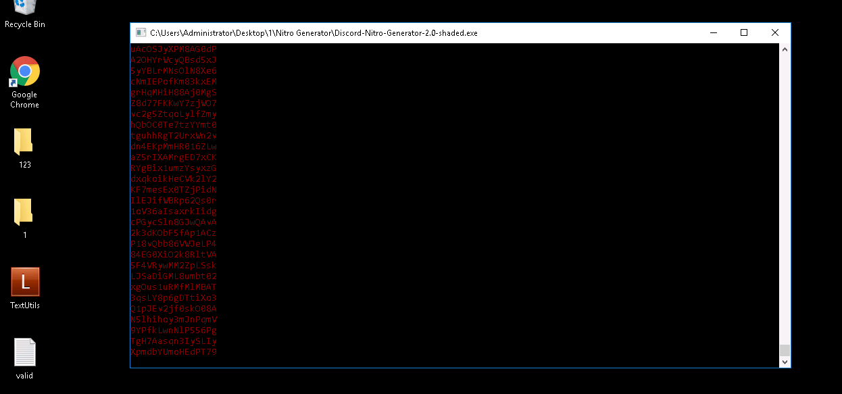Select the Google Chrome desktop shortcut
Screen dimensions: 842x394
pos(25,82)
